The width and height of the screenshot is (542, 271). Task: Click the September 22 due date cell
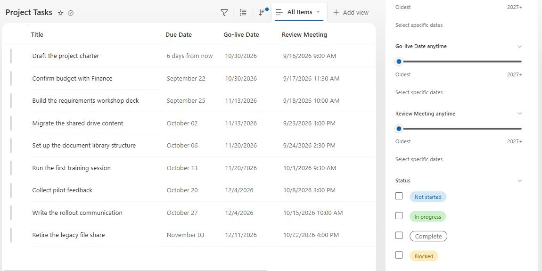(186, 78)
